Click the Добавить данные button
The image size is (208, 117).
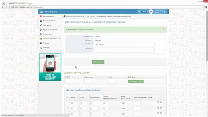pyautogui.click(x=136, y=82)
